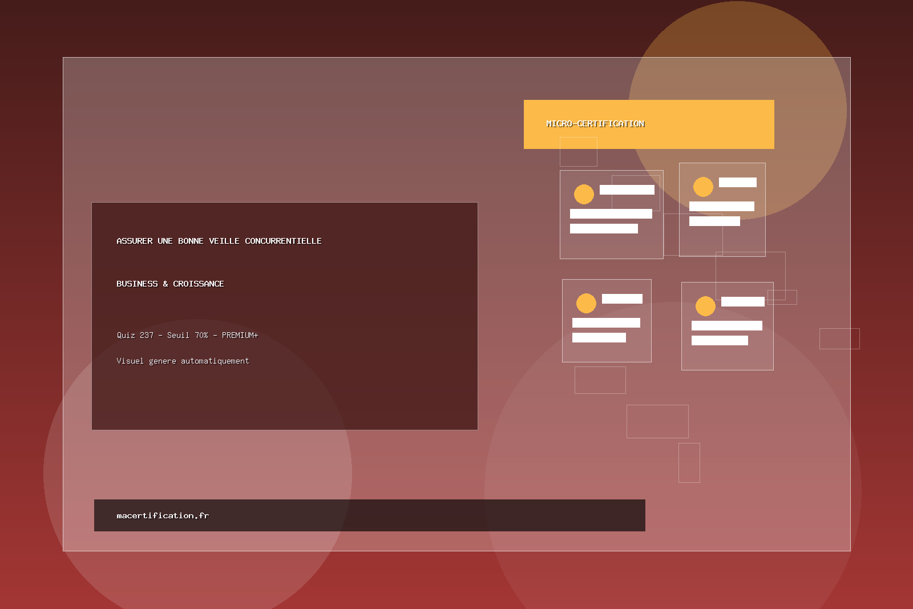Click the short white title bar in the top-left card
913x609 pixels.
click(627, 189)
